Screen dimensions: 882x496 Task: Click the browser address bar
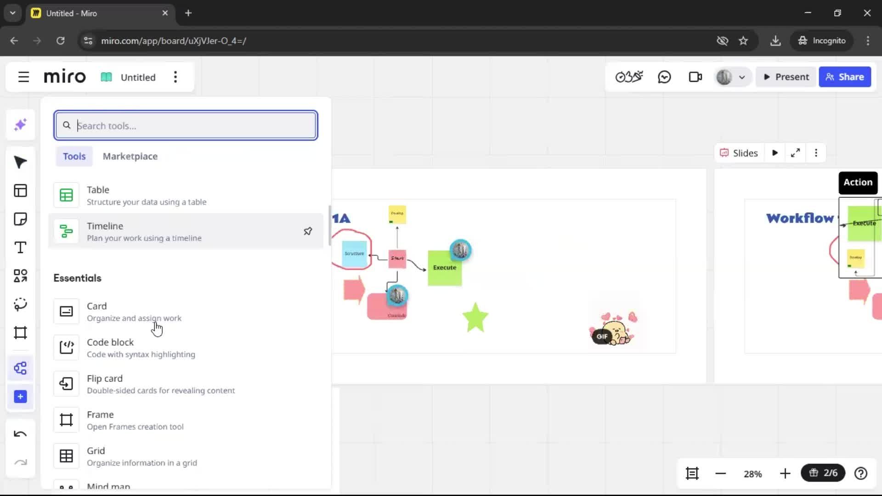pyautogui.click(x=395, y=40)
